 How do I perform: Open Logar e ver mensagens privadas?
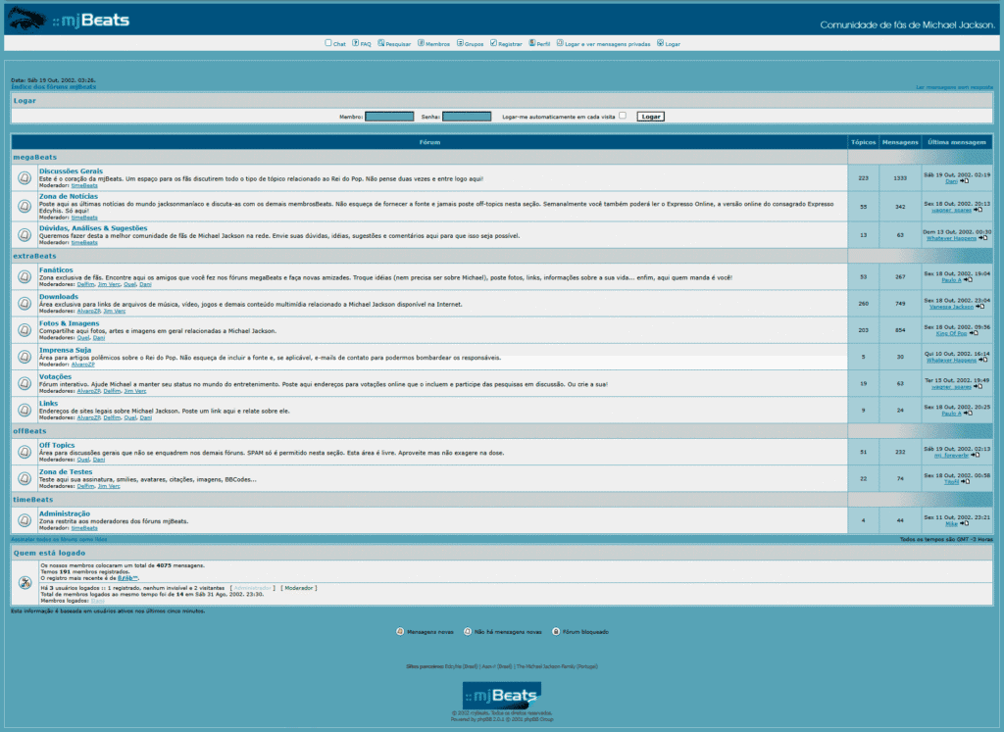click(x=607, y=44)
